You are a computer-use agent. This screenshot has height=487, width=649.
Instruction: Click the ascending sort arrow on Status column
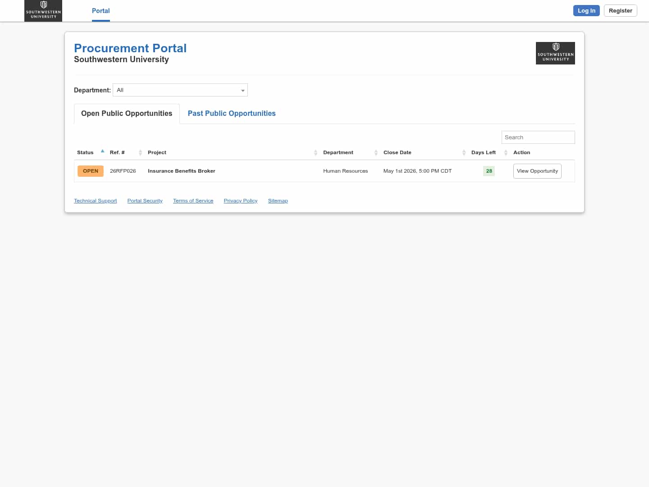point(102,151)
